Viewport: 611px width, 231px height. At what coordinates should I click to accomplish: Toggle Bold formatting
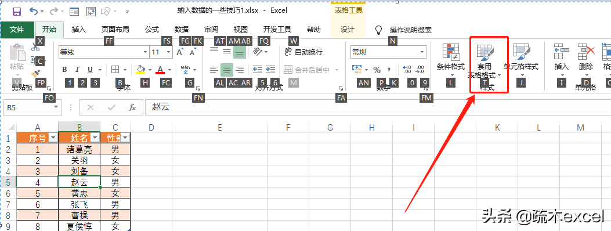[x=64, y=70]
